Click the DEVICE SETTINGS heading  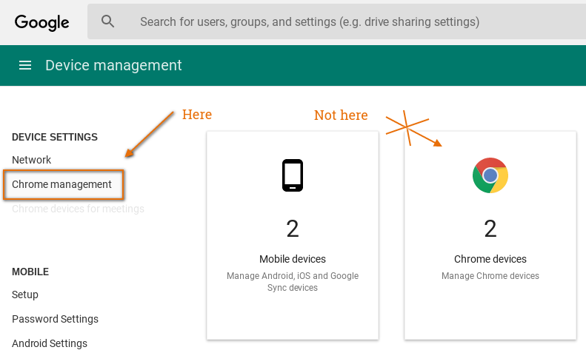click(x=55, y=137)
